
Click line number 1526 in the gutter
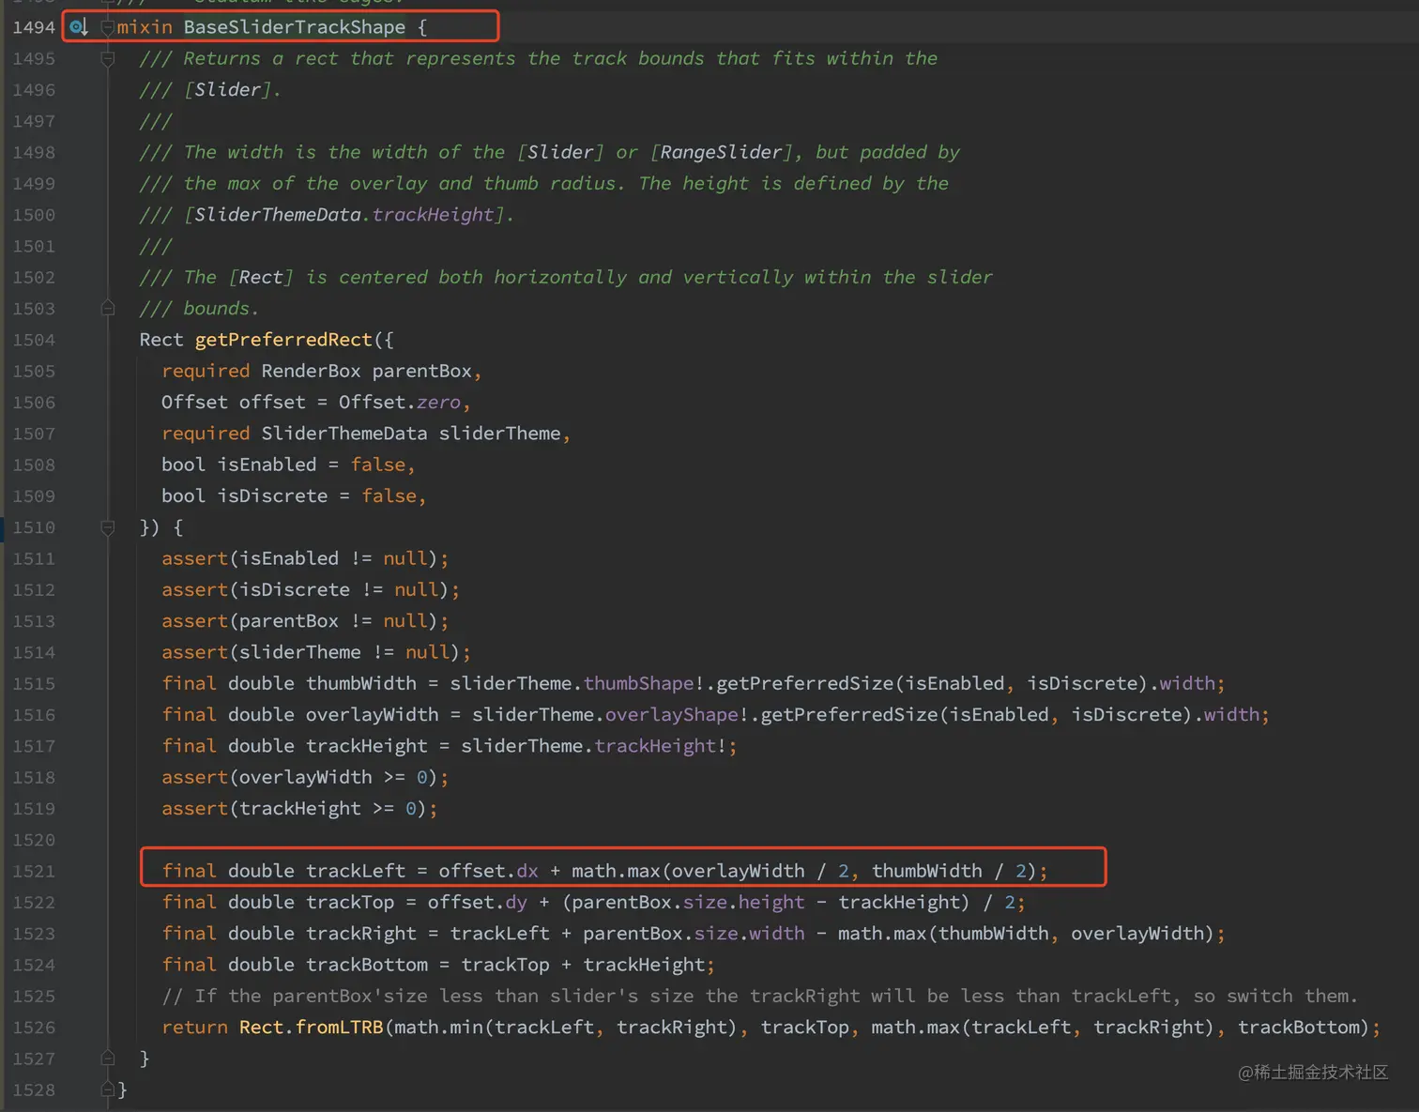click(34, 1028)
